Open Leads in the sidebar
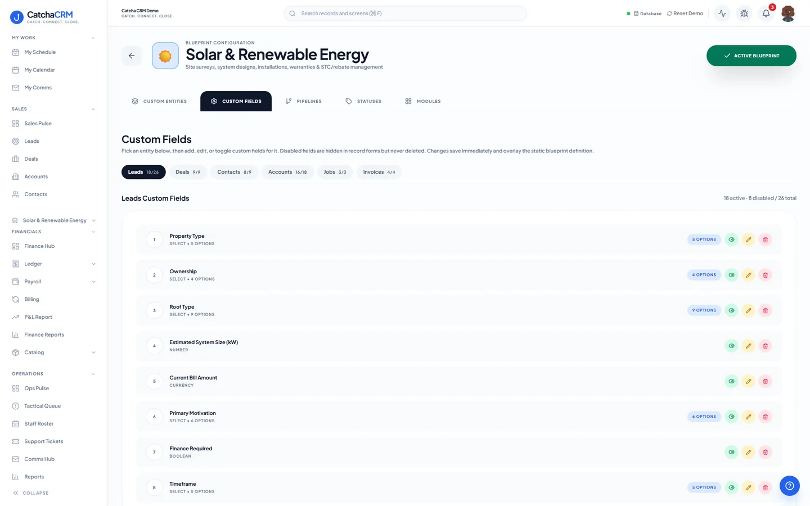Screen dimensions: 810x506 [53, 141]
